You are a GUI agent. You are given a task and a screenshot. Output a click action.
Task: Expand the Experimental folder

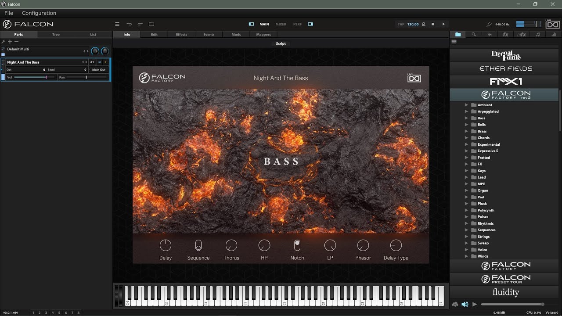click(x=467, y=144)
